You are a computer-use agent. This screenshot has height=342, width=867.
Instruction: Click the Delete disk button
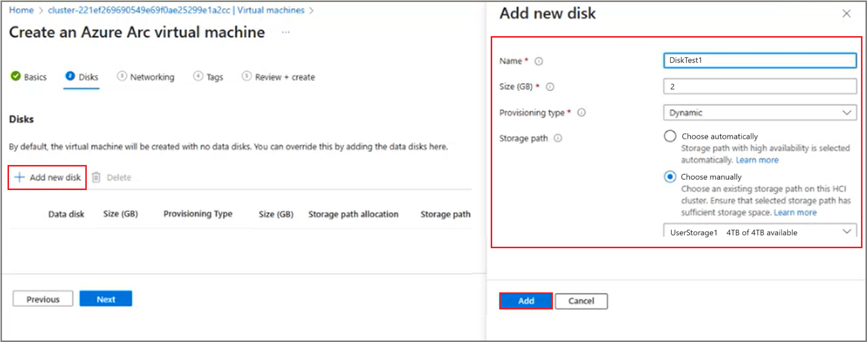(111, 178)
